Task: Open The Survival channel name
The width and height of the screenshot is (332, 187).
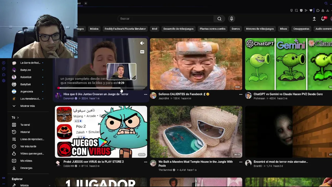Action: (x=165, y=170)
